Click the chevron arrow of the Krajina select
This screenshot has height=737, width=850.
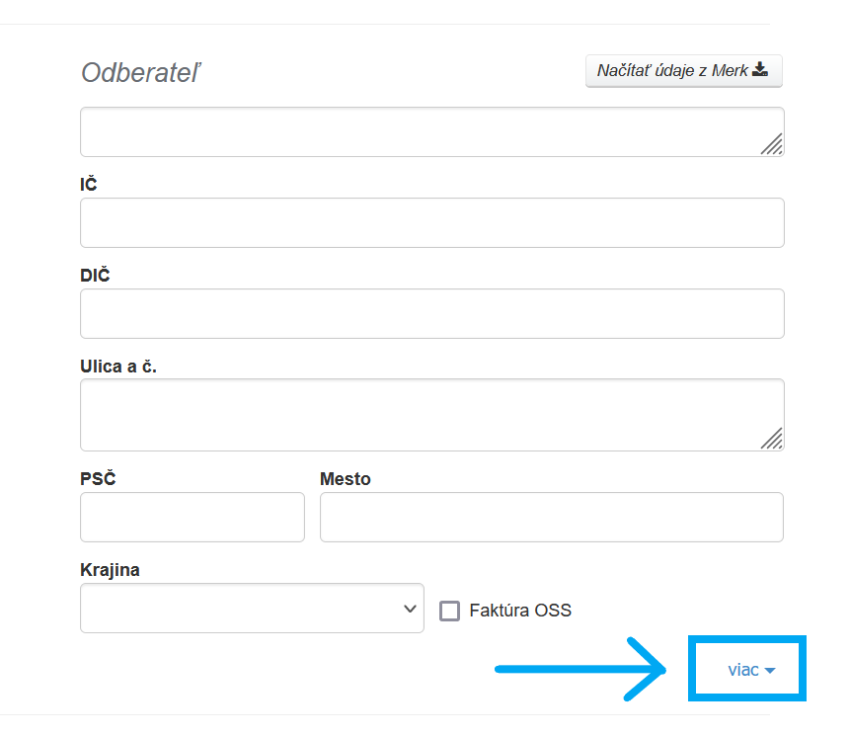tap(411, 609)
